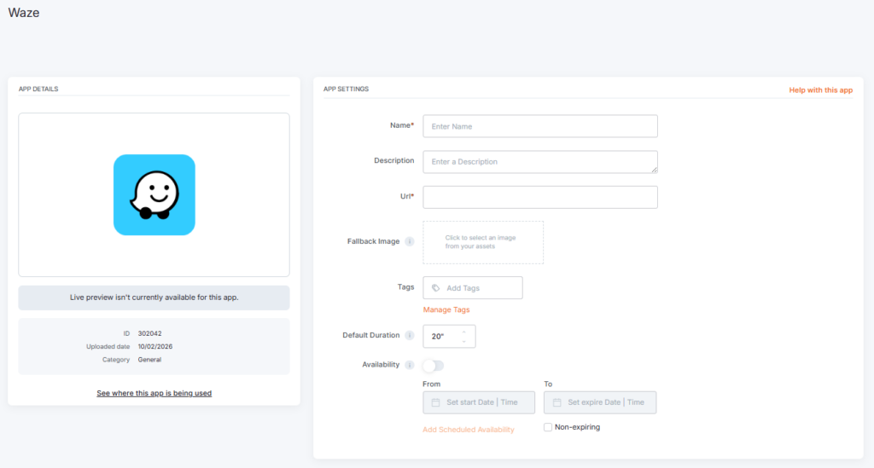Viewport: 874px width, 468px height.
Task: Decrease Default Duration with the down arrow
Action: coord(464,341)
